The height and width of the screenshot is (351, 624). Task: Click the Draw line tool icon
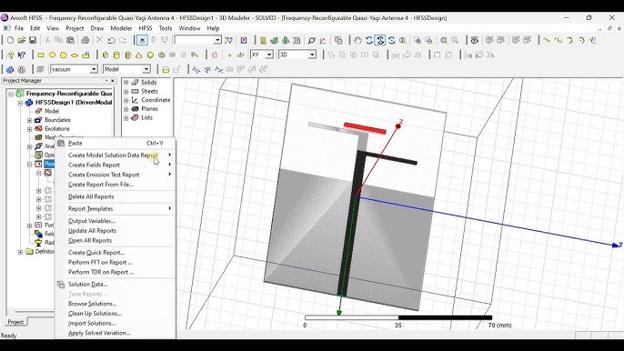tap(548, 40)
